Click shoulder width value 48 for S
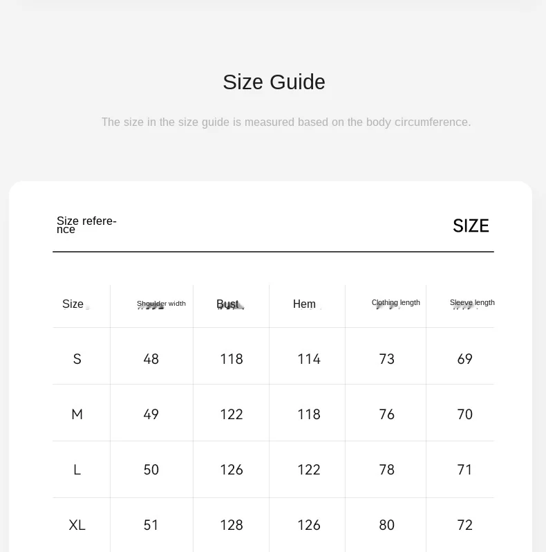This screenshot has height=552, width=546. (151, 359)
